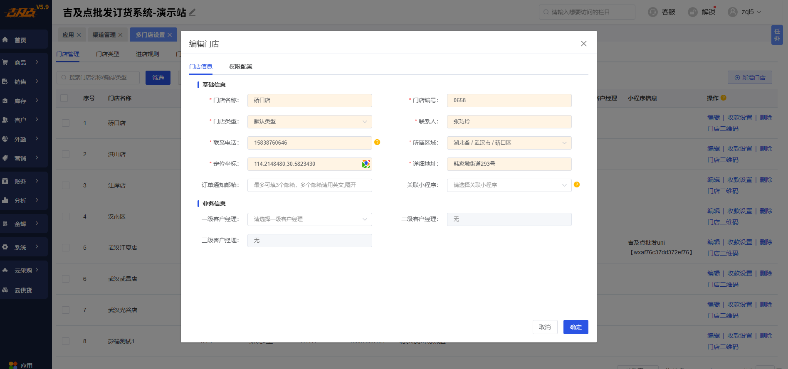The width and height of the screenshot is (788, 369).
Task: Click the 分析 chart icon in sidebar
Action: [5, 200]
